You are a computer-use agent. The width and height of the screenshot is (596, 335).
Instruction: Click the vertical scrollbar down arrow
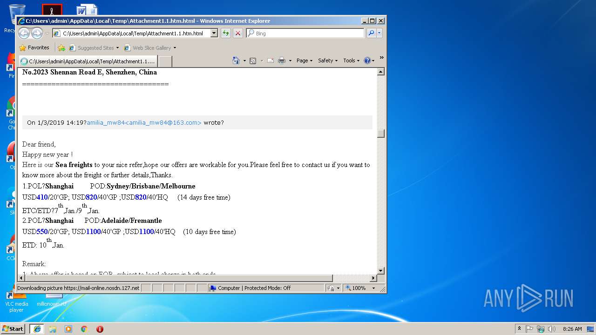click(381, 271)
